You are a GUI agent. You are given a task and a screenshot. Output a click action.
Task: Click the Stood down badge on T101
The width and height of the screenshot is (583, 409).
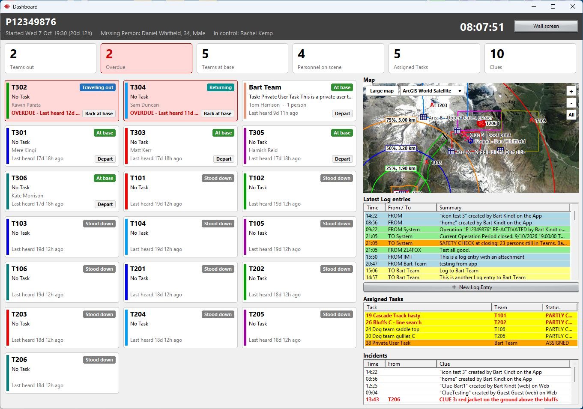tap(218, 178)
